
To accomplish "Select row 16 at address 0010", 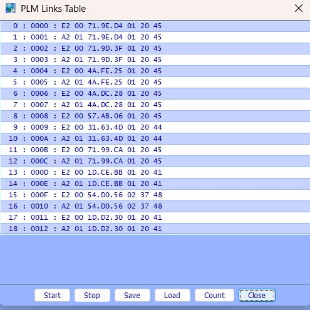I will (155, 206).
